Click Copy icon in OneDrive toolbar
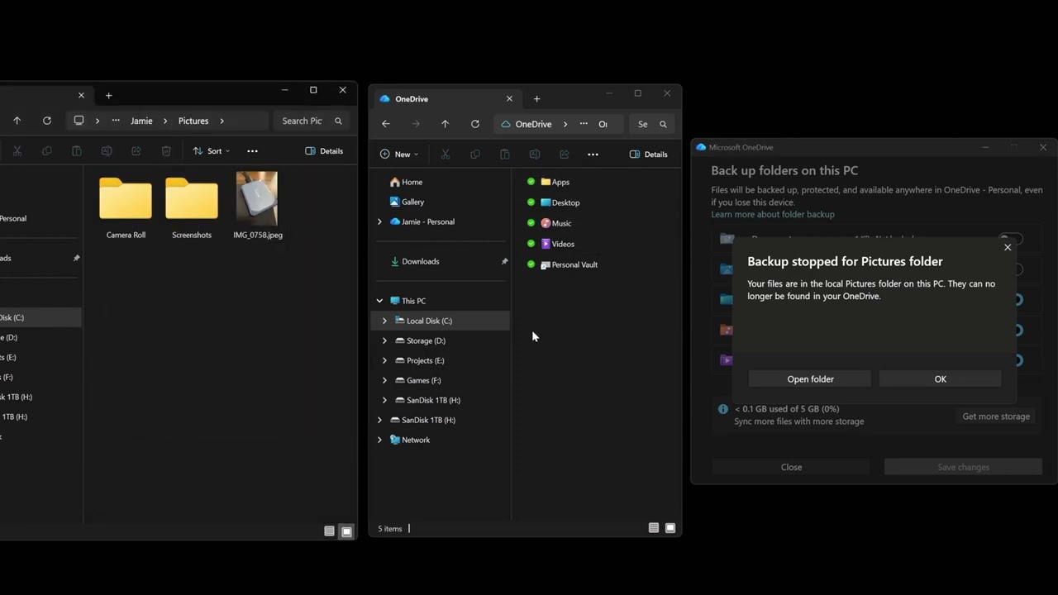The height and width of the screenshot is (595, 1058). point(474,155)
